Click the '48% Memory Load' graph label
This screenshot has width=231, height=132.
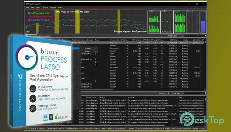click(38, 20)
